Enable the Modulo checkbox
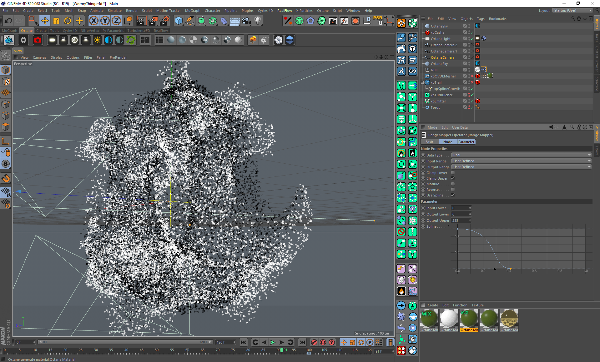 click(x=453, y=184)
